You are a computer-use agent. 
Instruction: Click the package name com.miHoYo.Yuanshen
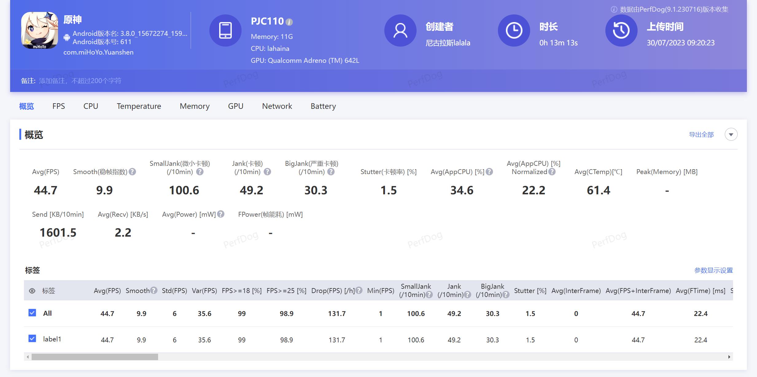tap(98, 52)
